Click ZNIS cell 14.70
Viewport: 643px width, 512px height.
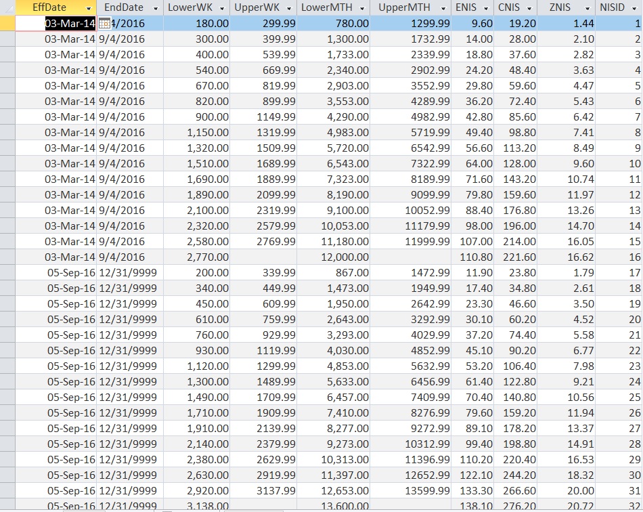pos(566,226)
